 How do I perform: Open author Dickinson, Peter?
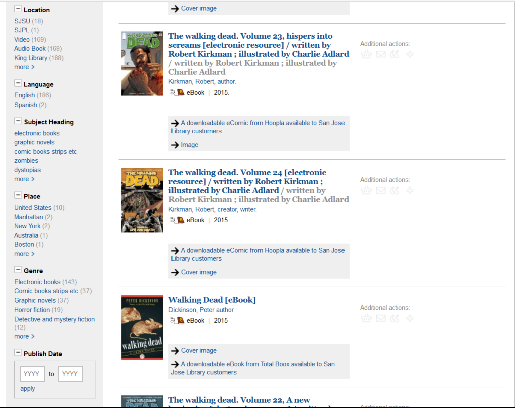(201, 310)
